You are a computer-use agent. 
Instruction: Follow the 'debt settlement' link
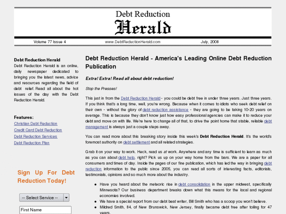tap(137, 142)
